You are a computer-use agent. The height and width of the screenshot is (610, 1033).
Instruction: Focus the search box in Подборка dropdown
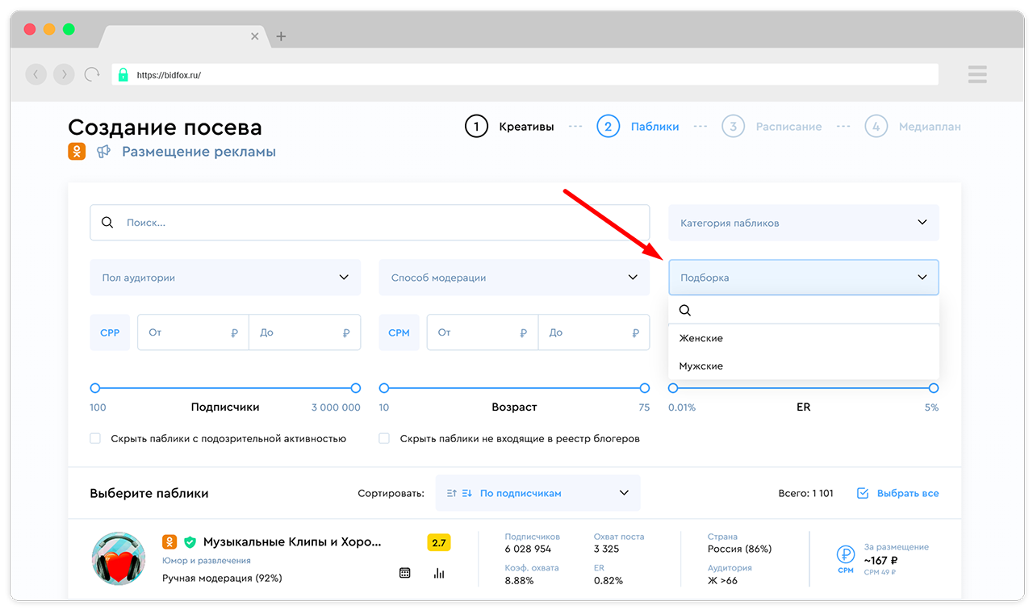[804, 311]
